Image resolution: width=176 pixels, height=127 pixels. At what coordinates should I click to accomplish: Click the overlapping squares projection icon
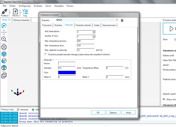coord(4,75)
